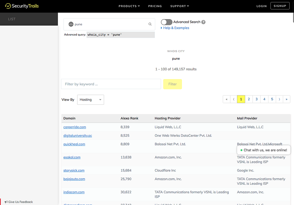Click Google Inc. mail provider cell
This screenshot has height=205, width=294.
[245, 171]
